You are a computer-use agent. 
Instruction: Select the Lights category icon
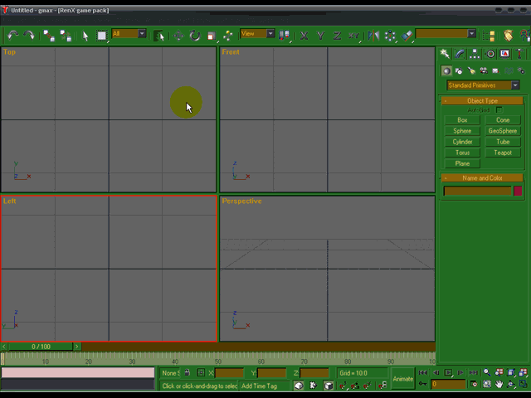click(471, 71)
